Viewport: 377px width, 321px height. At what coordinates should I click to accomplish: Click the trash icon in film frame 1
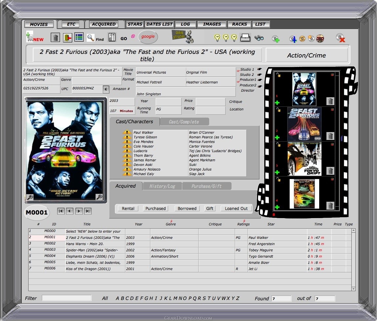[330, 101]
